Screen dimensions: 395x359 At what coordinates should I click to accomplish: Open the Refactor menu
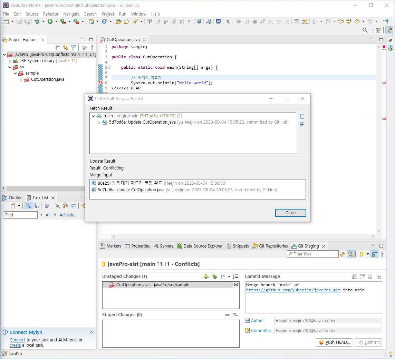[51, 14]
